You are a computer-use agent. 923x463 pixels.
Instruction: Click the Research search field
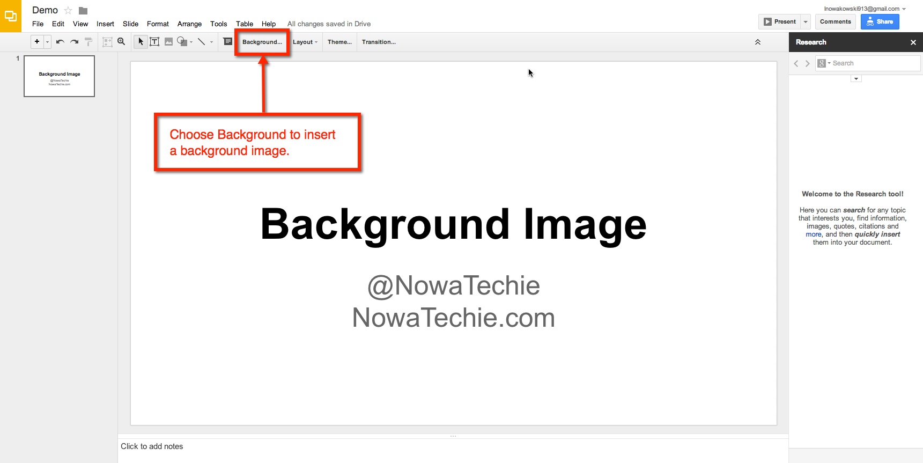click(x=874, y=63)
